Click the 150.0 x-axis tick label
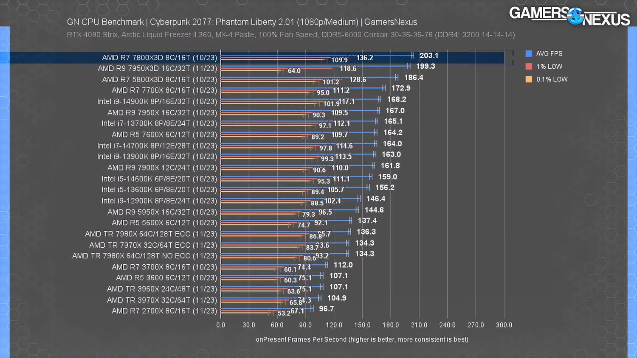This screenshot has height=358, width=637. [362, 325]
